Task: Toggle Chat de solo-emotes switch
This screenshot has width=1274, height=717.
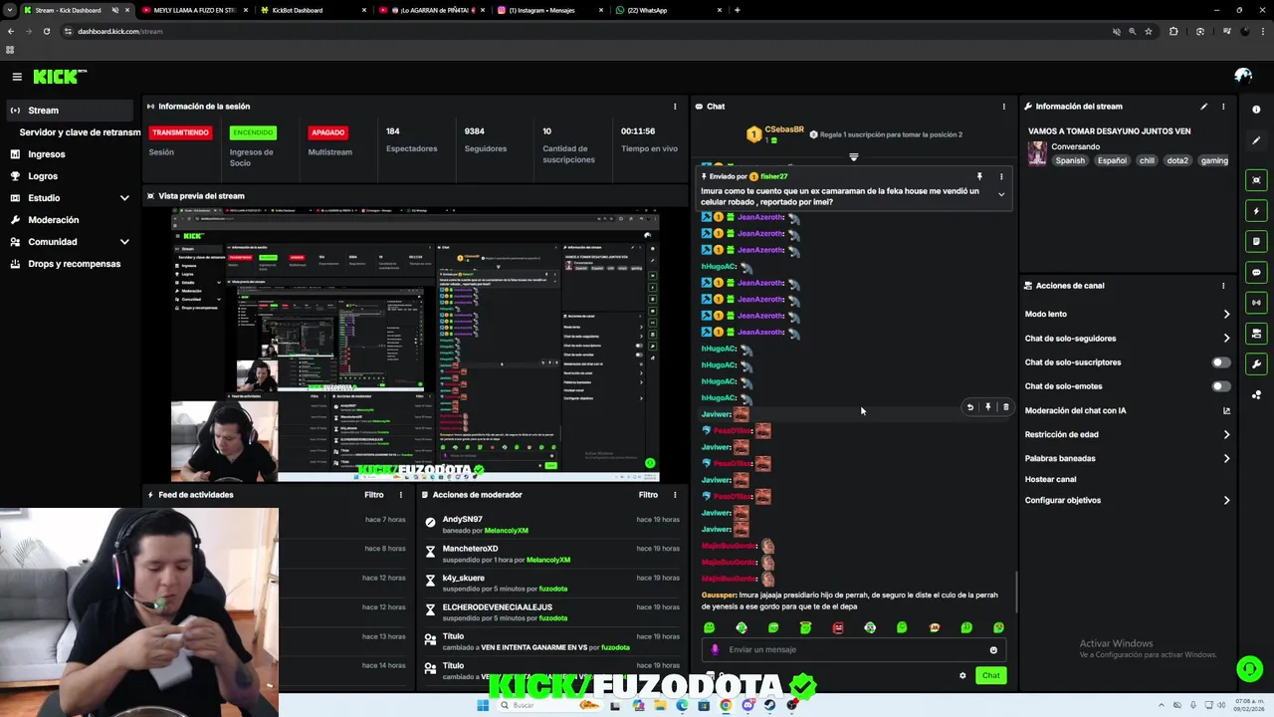Action: coord(1220,386)
